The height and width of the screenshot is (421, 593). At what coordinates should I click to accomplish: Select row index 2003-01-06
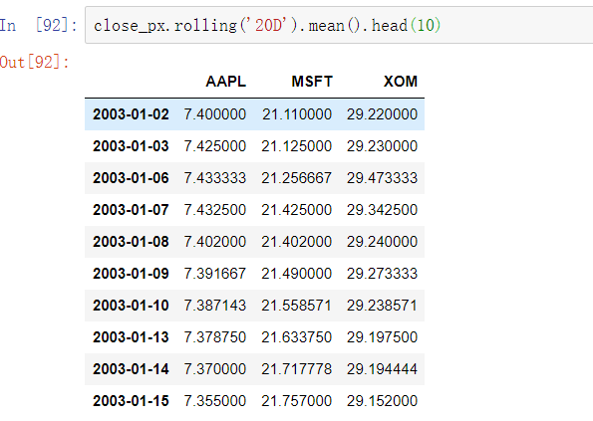tap(131, 178)
